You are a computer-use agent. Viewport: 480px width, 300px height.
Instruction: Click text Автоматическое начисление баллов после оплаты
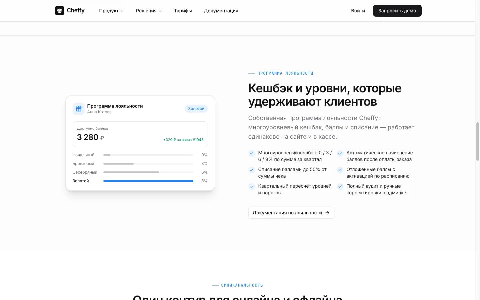(x=380, y=156)
